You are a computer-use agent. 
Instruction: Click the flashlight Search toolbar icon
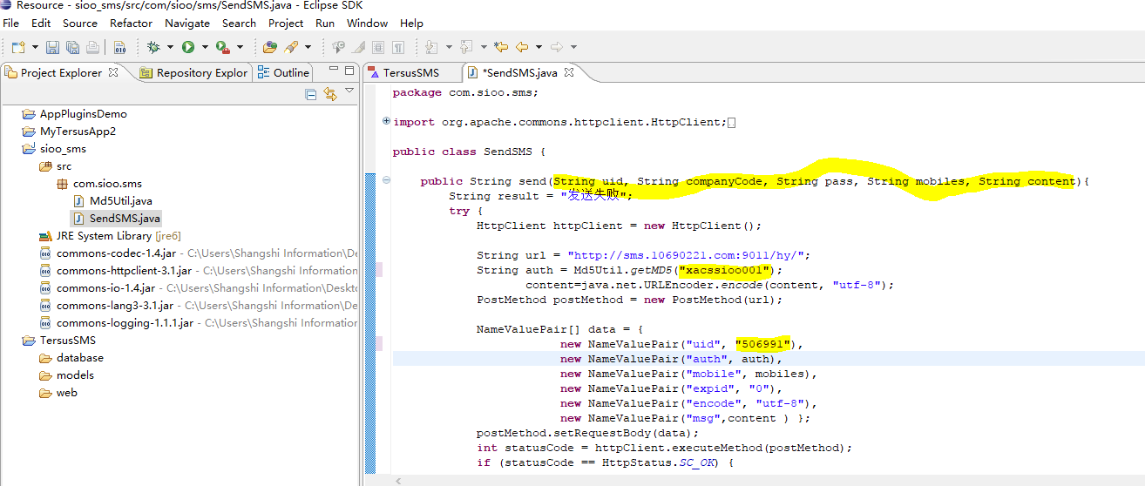coord(292,47)
